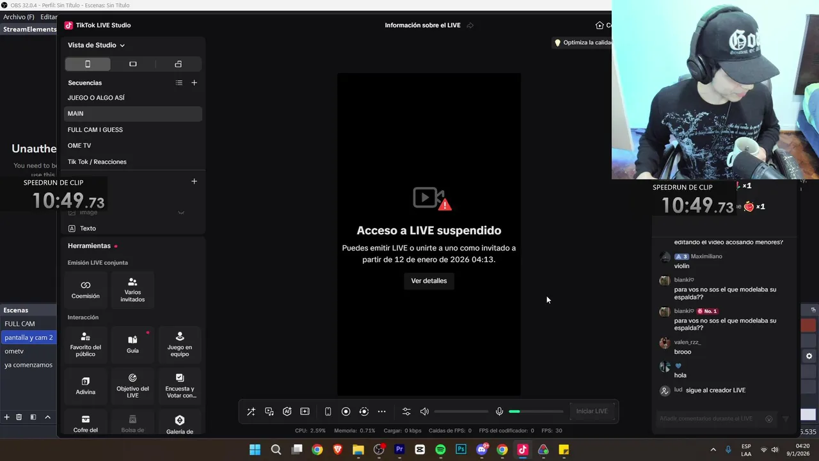The width and height of the screenshot is (819, 461).
Task: Open Discord from taskbar
Action: click(482, 449)
